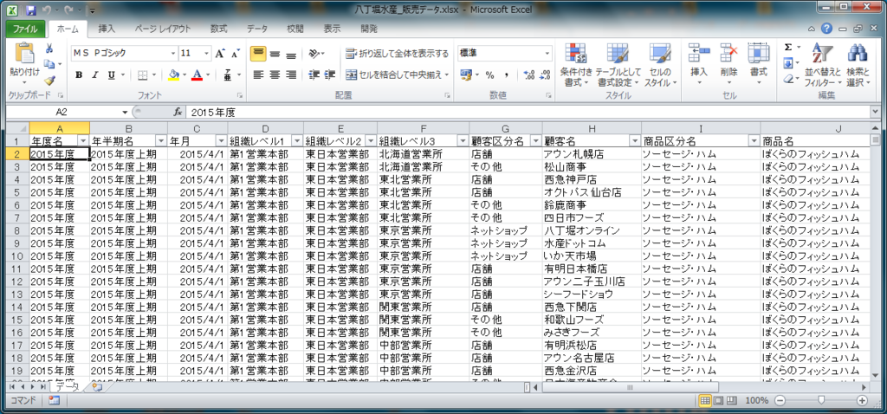Open filter dropdown for 顧客区分名 column

(535, 140)
